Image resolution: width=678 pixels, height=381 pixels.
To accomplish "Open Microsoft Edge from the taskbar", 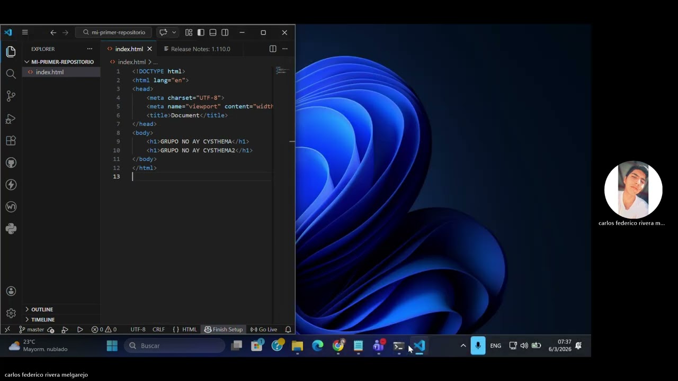I will pyautogui.click(x=318, y=346).
